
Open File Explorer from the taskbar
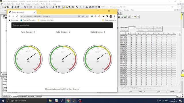pos(50,100)
